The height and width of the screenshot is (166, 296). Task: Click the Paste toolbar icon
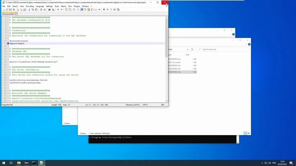[36, 9]
